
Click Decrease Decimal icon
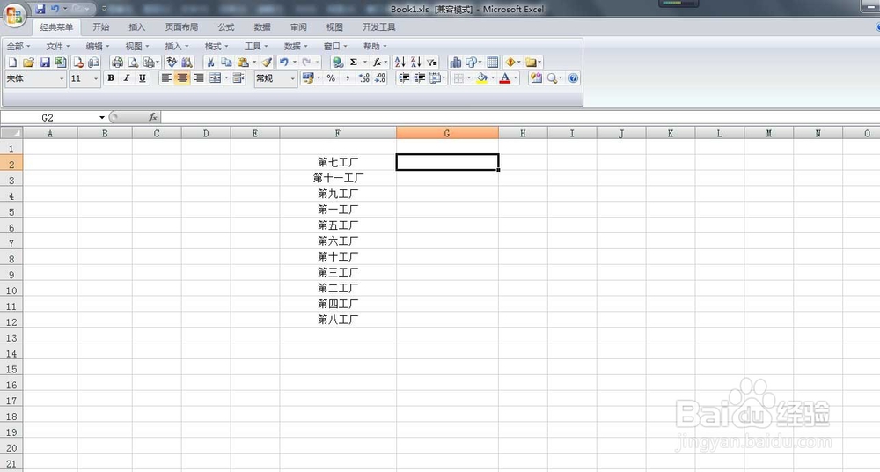pyautogui.click(x=380, y=78)
